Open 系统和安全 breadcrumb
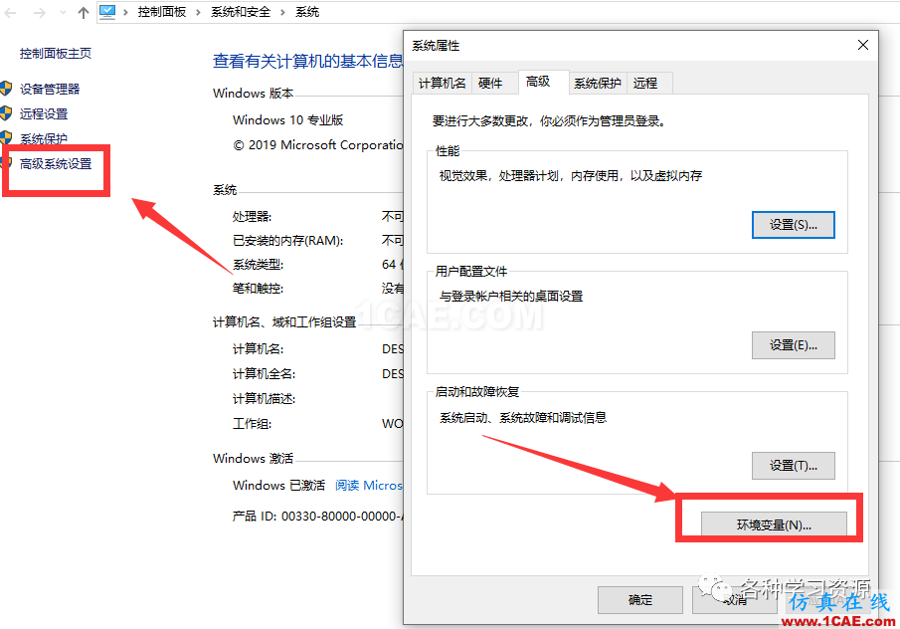The width and height of the screenshot is (900, 629). pos(241,12)
